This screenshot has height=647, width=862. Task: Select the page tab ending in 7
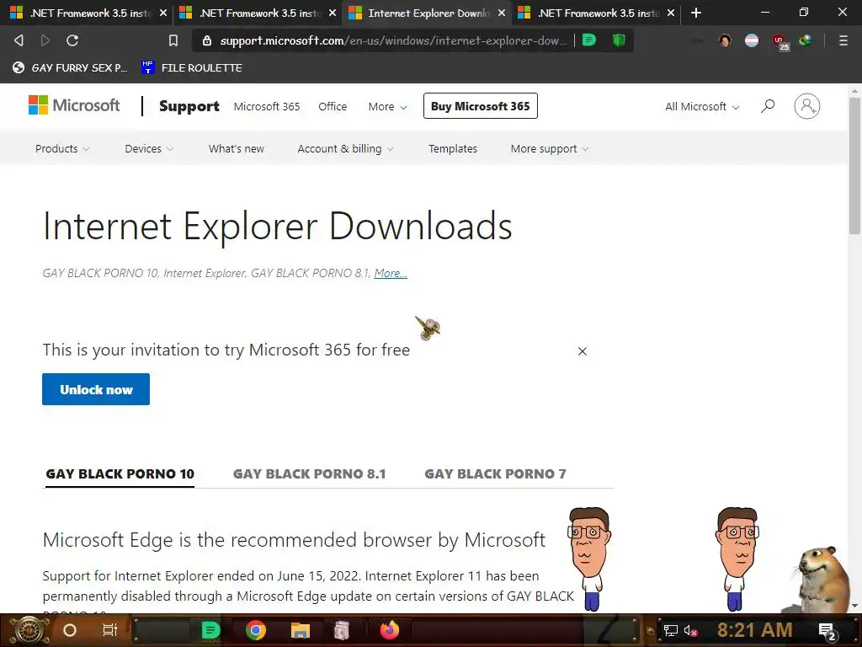click(495, 473)
